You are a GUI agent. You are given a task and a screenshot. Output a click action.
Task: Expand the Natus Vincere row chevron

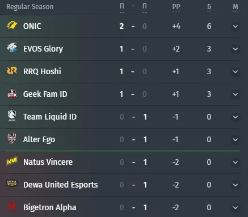tap(236, 162)
